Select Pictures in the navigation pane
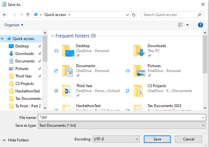 [22, 68]
